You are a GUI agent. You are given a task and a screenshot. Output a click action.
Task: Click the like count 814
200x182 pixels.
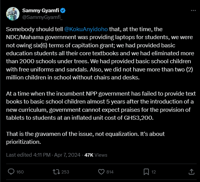[x=110, y=172]
